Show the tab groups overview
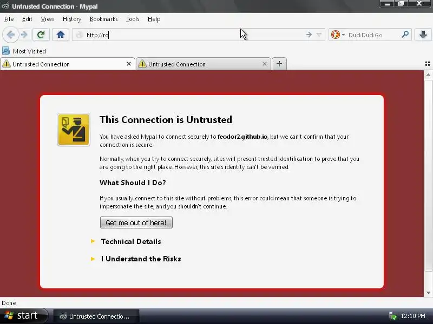The height and width of the screenshot is (324, 433). click(427, 64)
